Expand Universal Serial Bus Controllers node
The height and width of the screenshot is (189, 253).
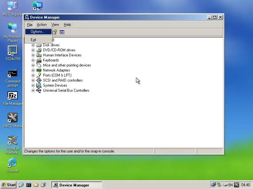[33, 90]
